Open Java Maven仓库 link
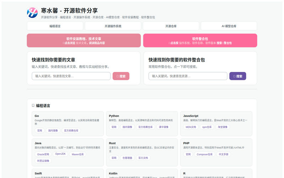The width and height of the screenshot is (284, 178). pyautogui.click(x=78, y=154)
